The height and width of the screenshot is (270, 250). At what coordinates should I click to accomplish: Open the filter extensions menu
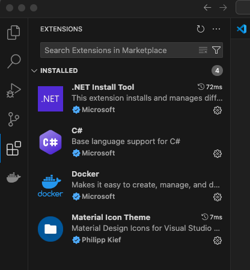(216, 50)
